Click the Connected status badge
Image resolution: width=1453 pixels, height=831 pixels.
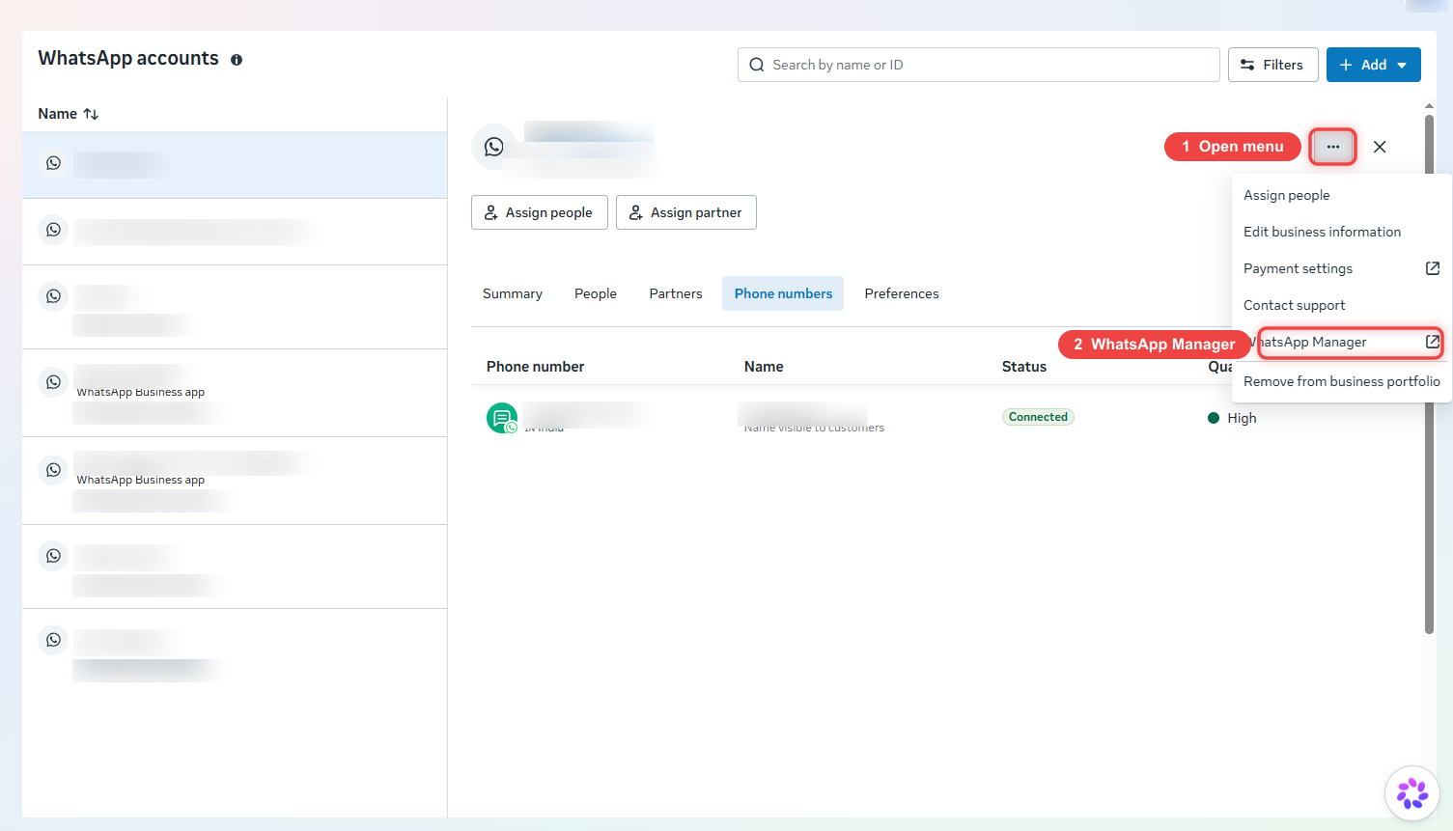pyautogui.click(x=1038, y=417)
